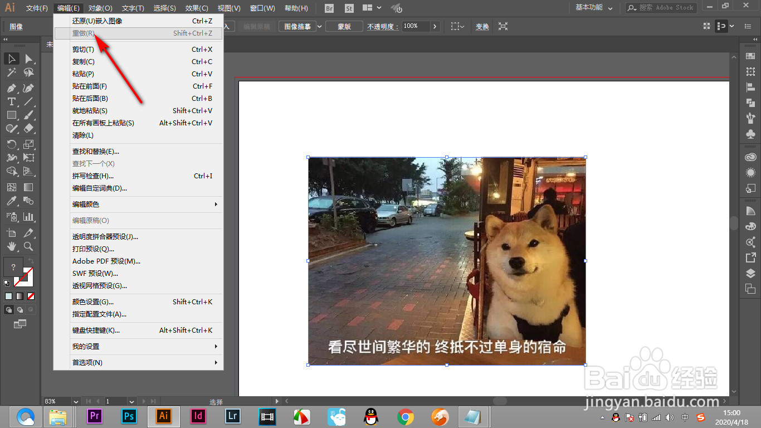This screenshot has height=428, width=761.
Task: Select the Type tool
Action: pyautogui.click(x=12, y=101)
